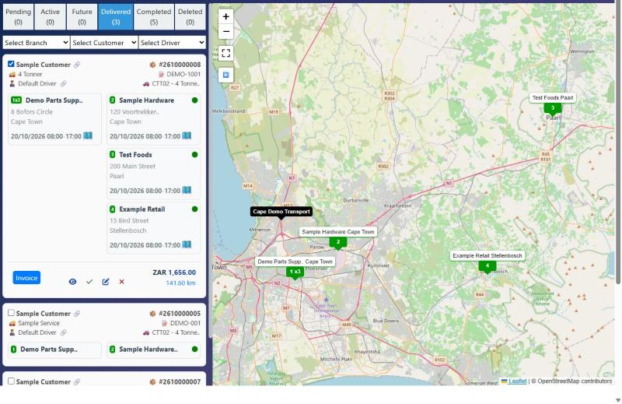Click the Cape Demo Transport map label

tap(281, 211)
